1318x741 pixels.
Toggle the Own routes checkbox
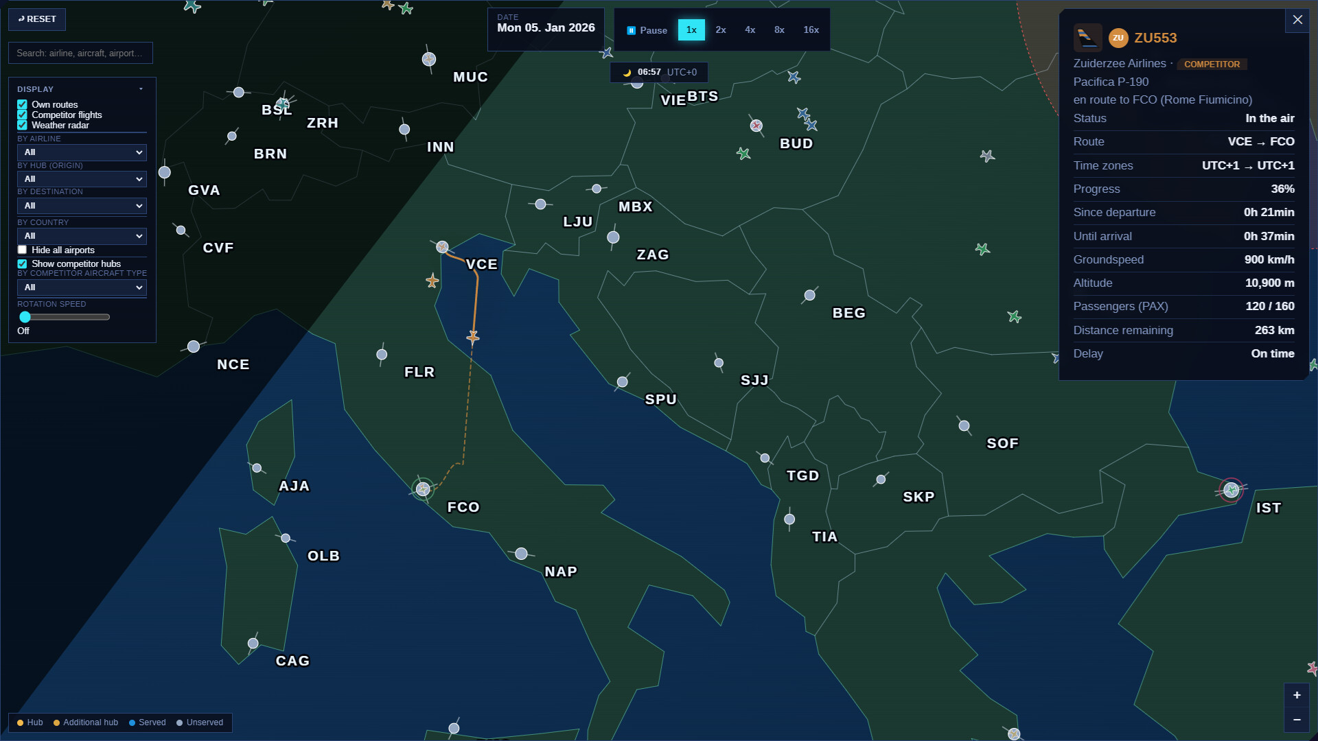(x=22, y=105)
